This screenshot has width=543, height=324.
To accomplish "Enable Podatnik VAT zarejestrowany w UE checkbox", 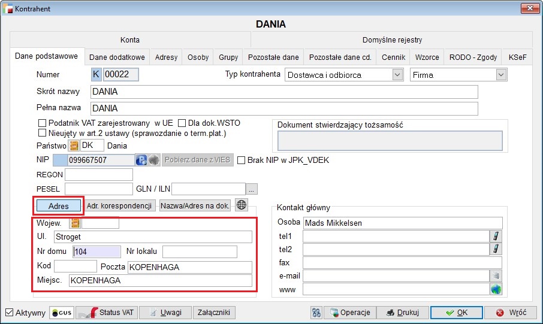I will pos(43,123).
